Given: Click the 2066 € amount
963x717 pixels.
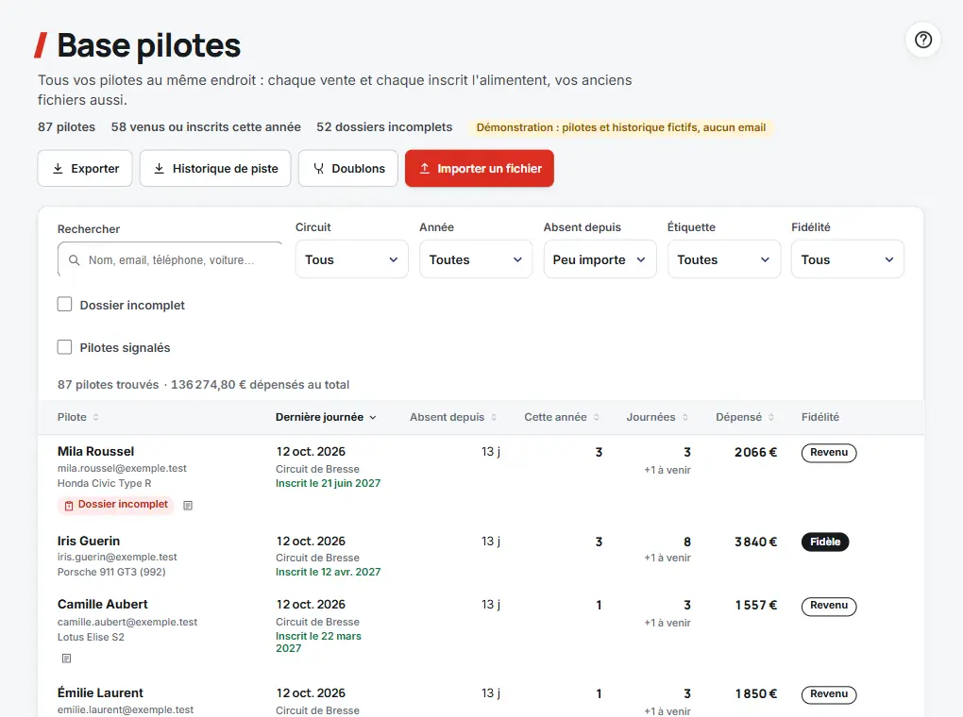Looking at the screenshot, I should pos(756,453).
